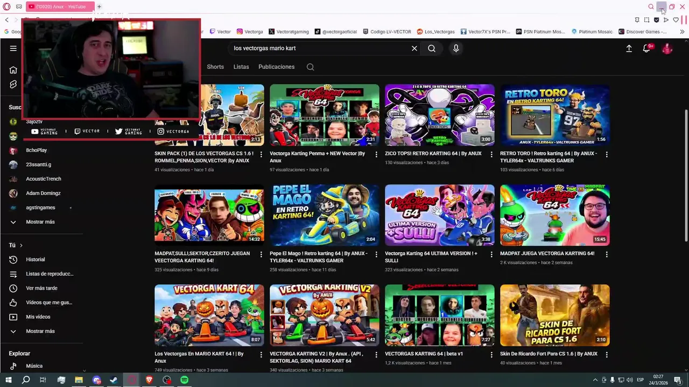Image resolution: width=689 pixels, height=387 pixels.
Task: Open the Windows Start menu
Action: [x=9, y=380]
